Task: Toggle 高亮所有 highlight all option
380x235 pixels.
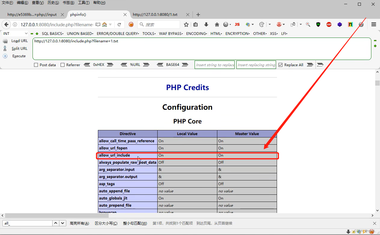Action: 79,223
